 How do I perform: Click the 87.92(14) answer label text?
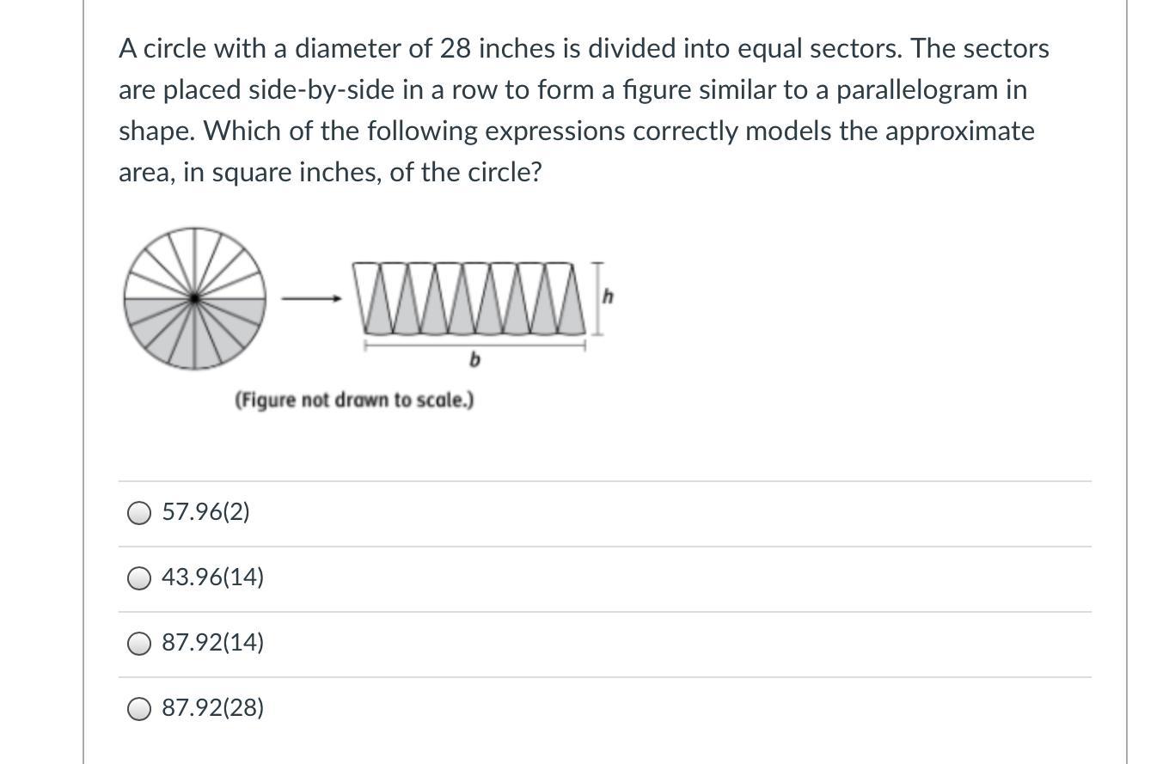tap(212, 643)
